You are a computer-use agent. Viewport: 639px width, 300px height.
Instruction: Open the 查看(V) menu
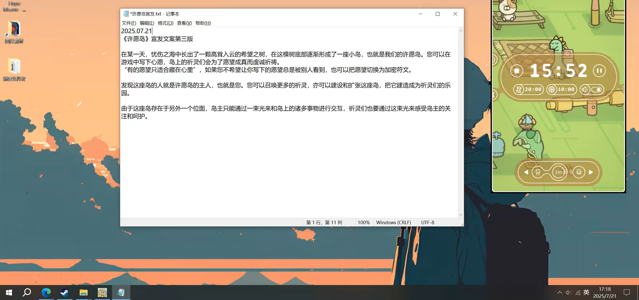click(x=184, y=23)
